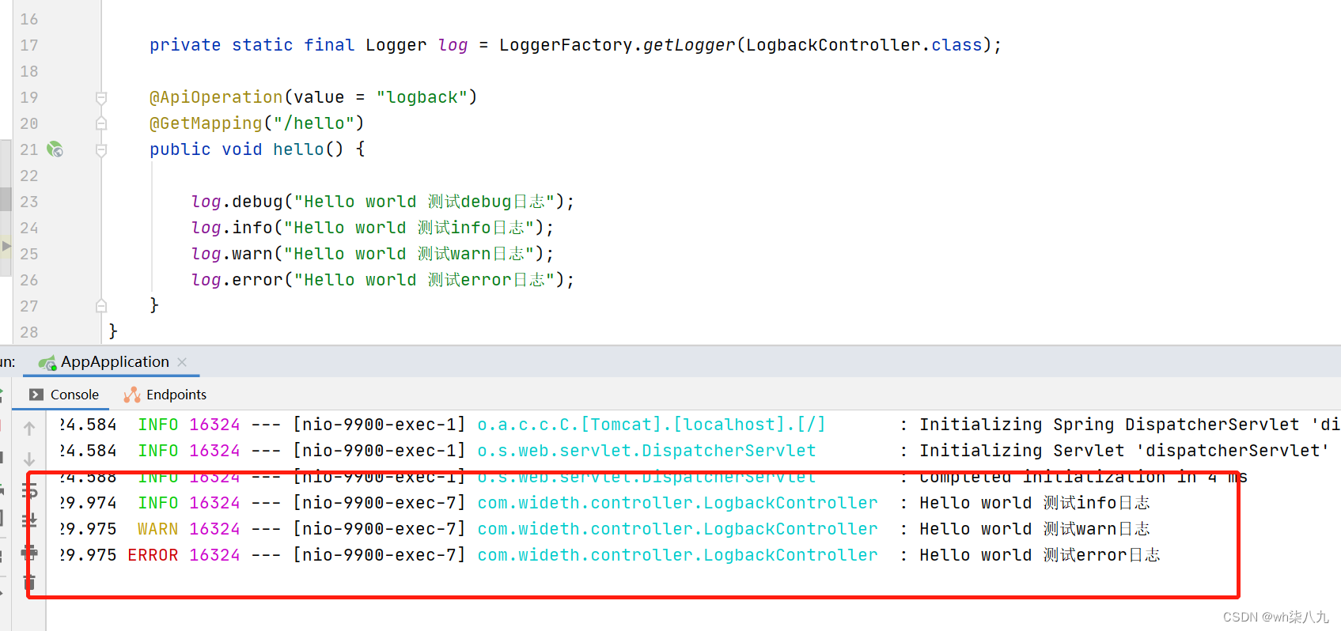This screenshot has width=1341, height=631.
Task: Click the log.warn statement on line 25
Action: click(x=372, y=254)
